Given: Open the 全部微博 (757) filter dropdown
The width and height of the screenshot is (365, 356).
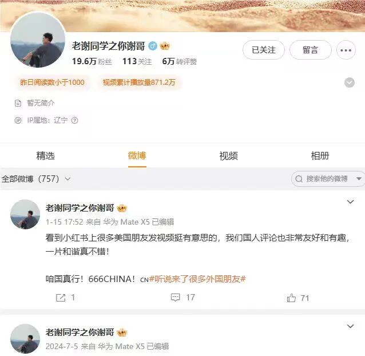Looking at the screenshot, I should [36, 179].
